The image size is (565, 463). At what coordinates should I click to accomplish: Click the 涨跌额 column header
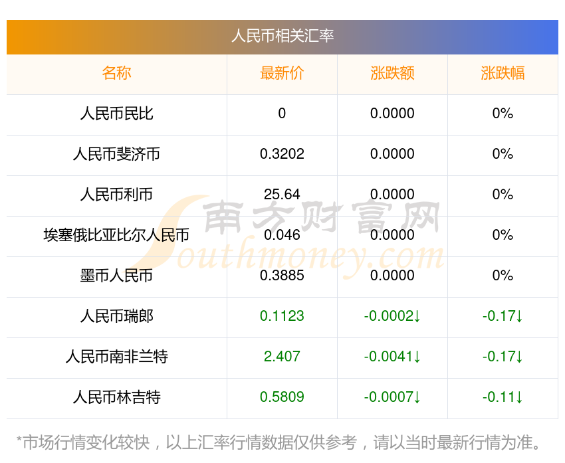coord(392,73)
